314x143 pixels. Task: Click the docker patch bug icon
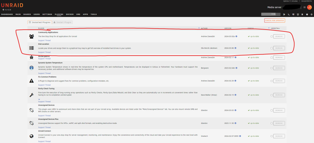point(31,58)
